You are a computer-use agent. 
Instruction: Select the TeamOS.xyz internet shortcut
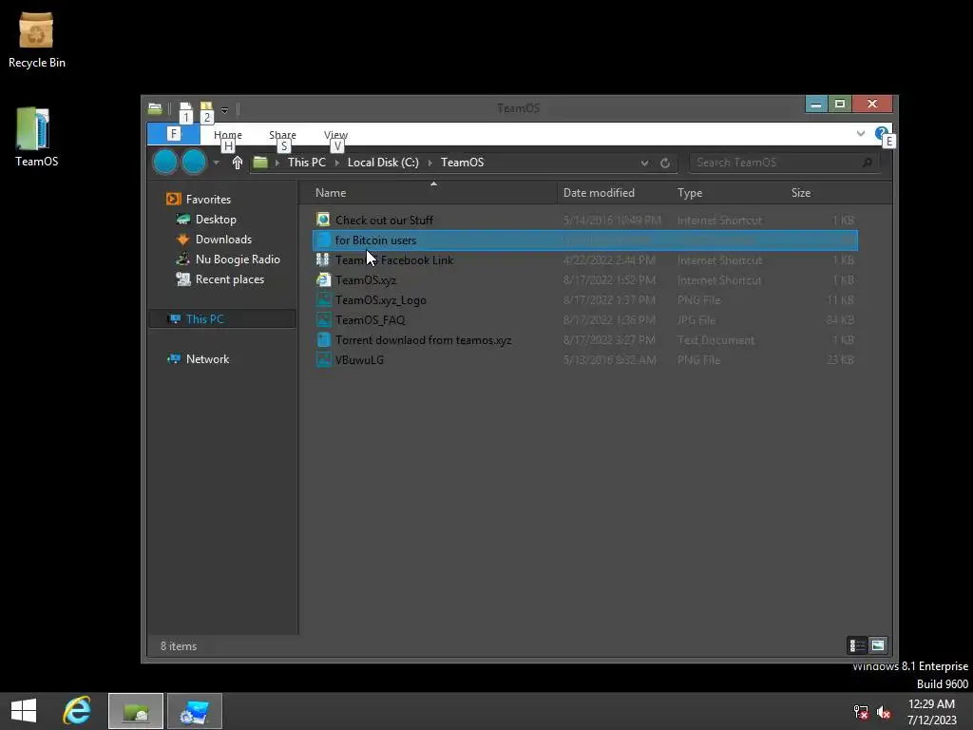(585, 280)
